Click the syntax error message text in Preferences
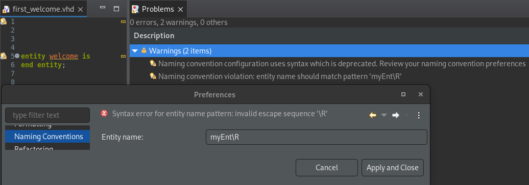The width and height of the screenshot is (529, 185). click(x=220, y=114)
